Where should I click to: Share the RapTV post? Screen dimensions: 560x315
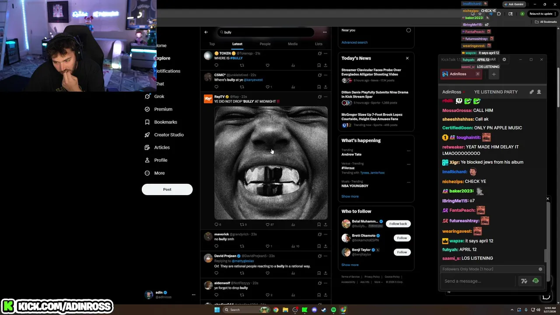click(x=325, y=224)
